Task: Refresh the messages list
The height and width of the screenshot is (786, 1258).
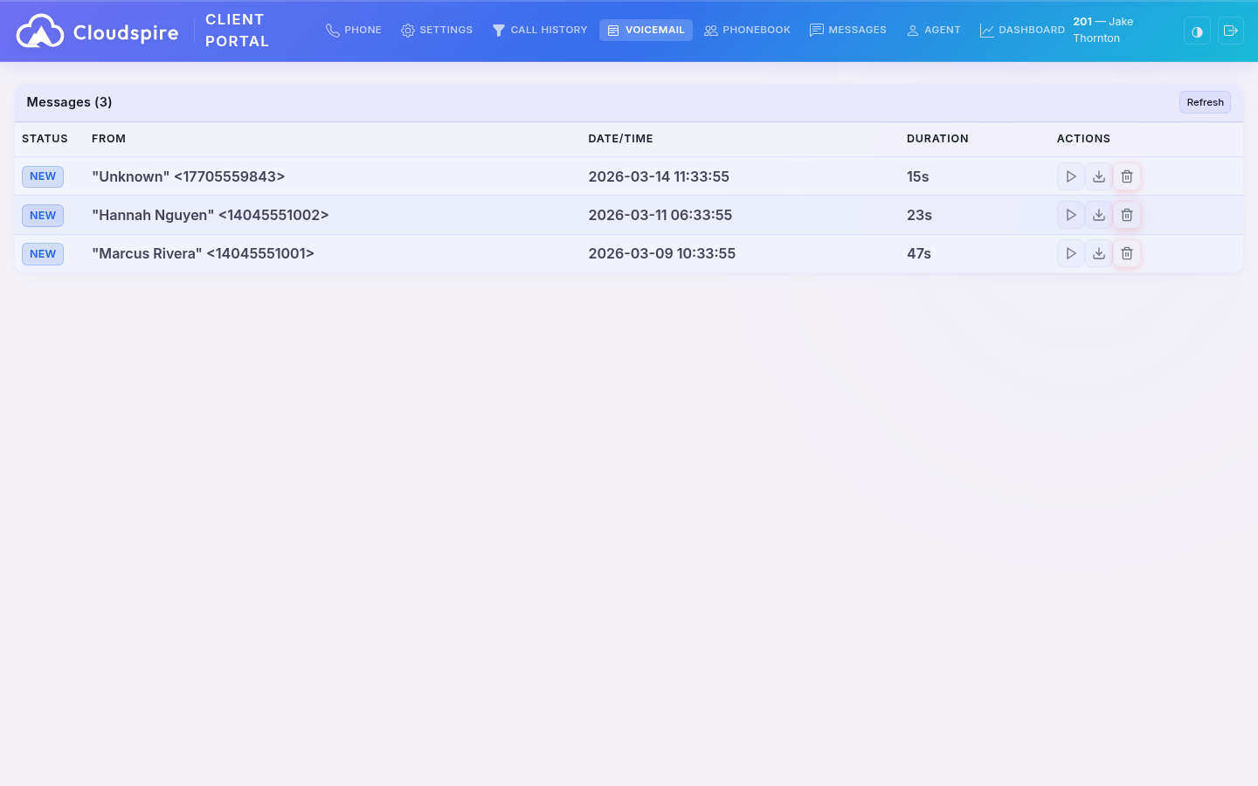Action: (x=1205, y=101)
